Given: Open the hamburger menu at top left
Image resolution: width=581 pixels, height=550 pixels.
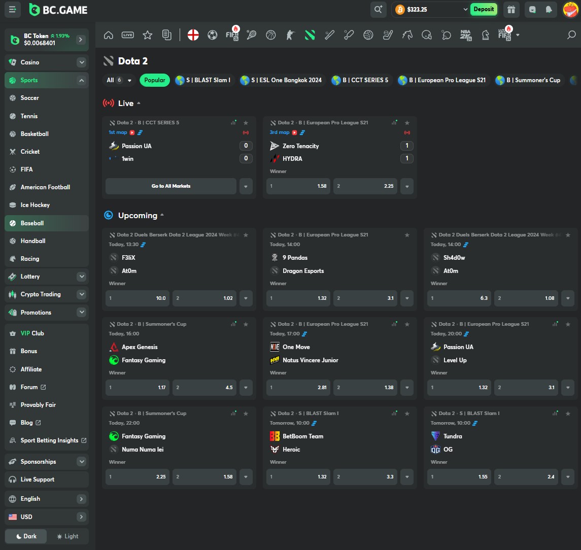Looking at the screenshot, I should (12, 9).
